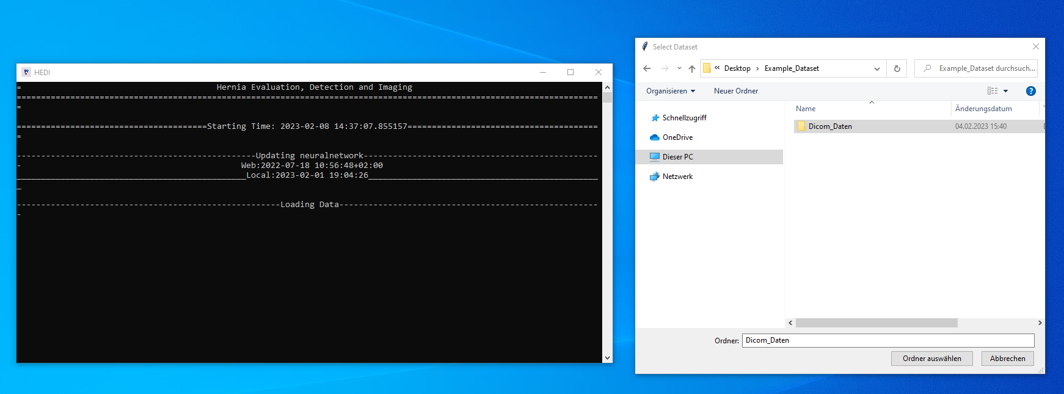Click HEDI console scrollbar thumb
The width and height of the screenshot is (1064, 394).
607,97
